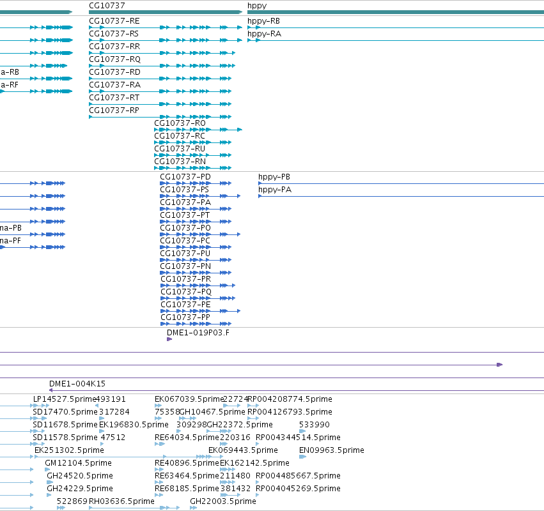Select the CG10737-PR protein label
Image resolution: width=544 pixels, height=511 pixels.
[x=185, y=279]
